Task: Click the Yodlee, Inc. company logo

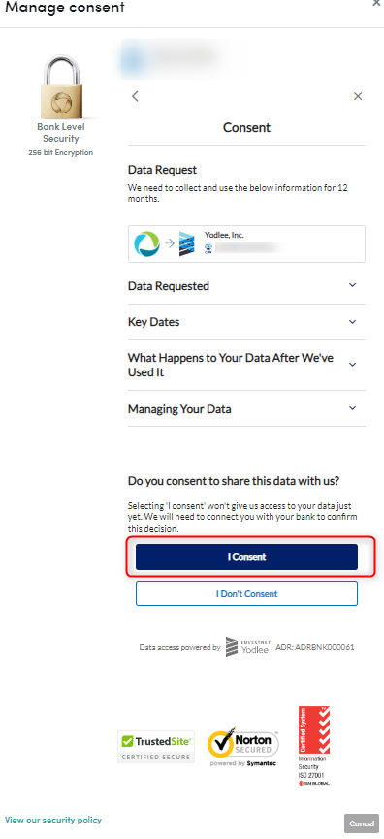Action: (x=186, y=244)
